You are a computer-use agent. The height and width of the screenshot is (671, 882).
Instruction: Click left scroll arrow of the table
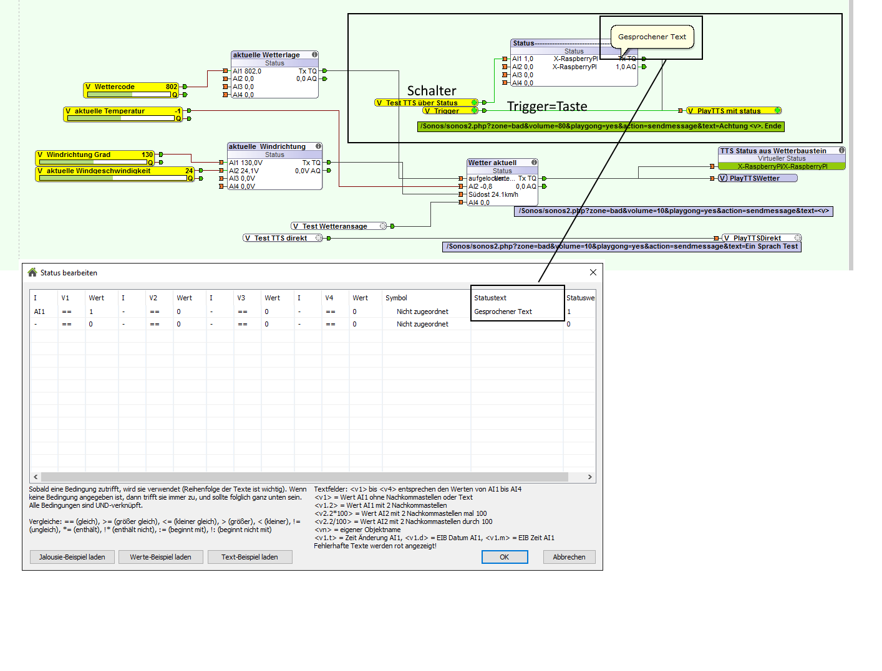(x=36, y=477)
